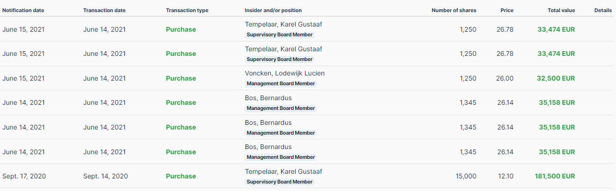Select the 12.10 price cell
The height and width of the screenshot is (191, 616).
click(x=505, y=176)
